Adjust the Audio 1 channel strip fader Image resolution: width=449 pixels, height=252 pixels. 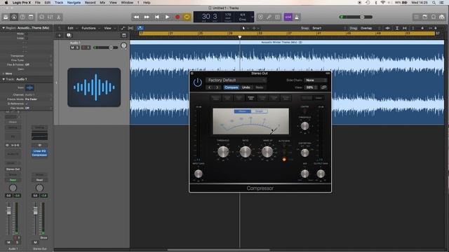point(9,211)
